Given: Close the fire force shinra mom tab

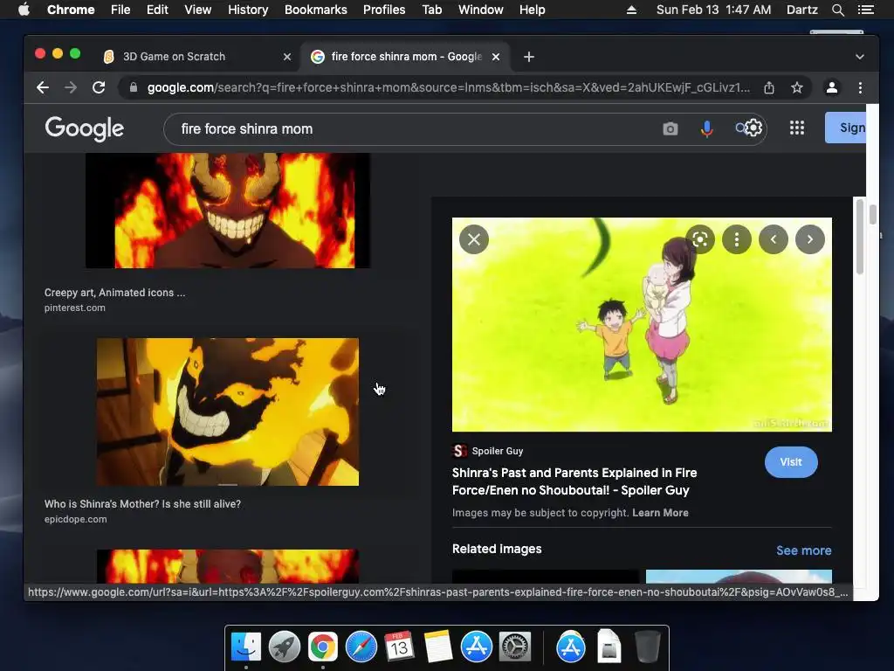Looking at the screenshot, I should (496, 57).
